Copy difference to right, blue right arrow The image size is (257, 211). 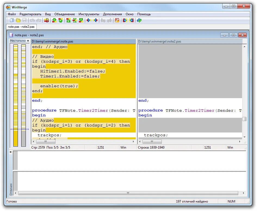click(89, 20)
